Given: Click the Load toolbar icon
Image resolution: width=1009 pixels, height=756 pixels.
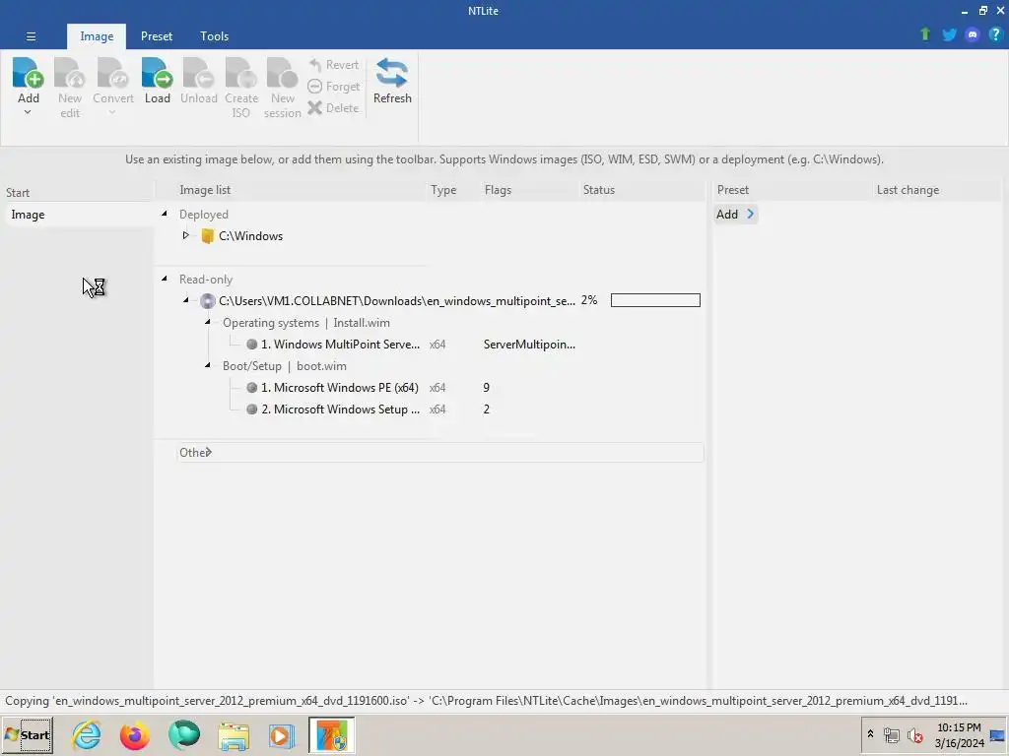Looking at the screenshot, I should point(157,73).
